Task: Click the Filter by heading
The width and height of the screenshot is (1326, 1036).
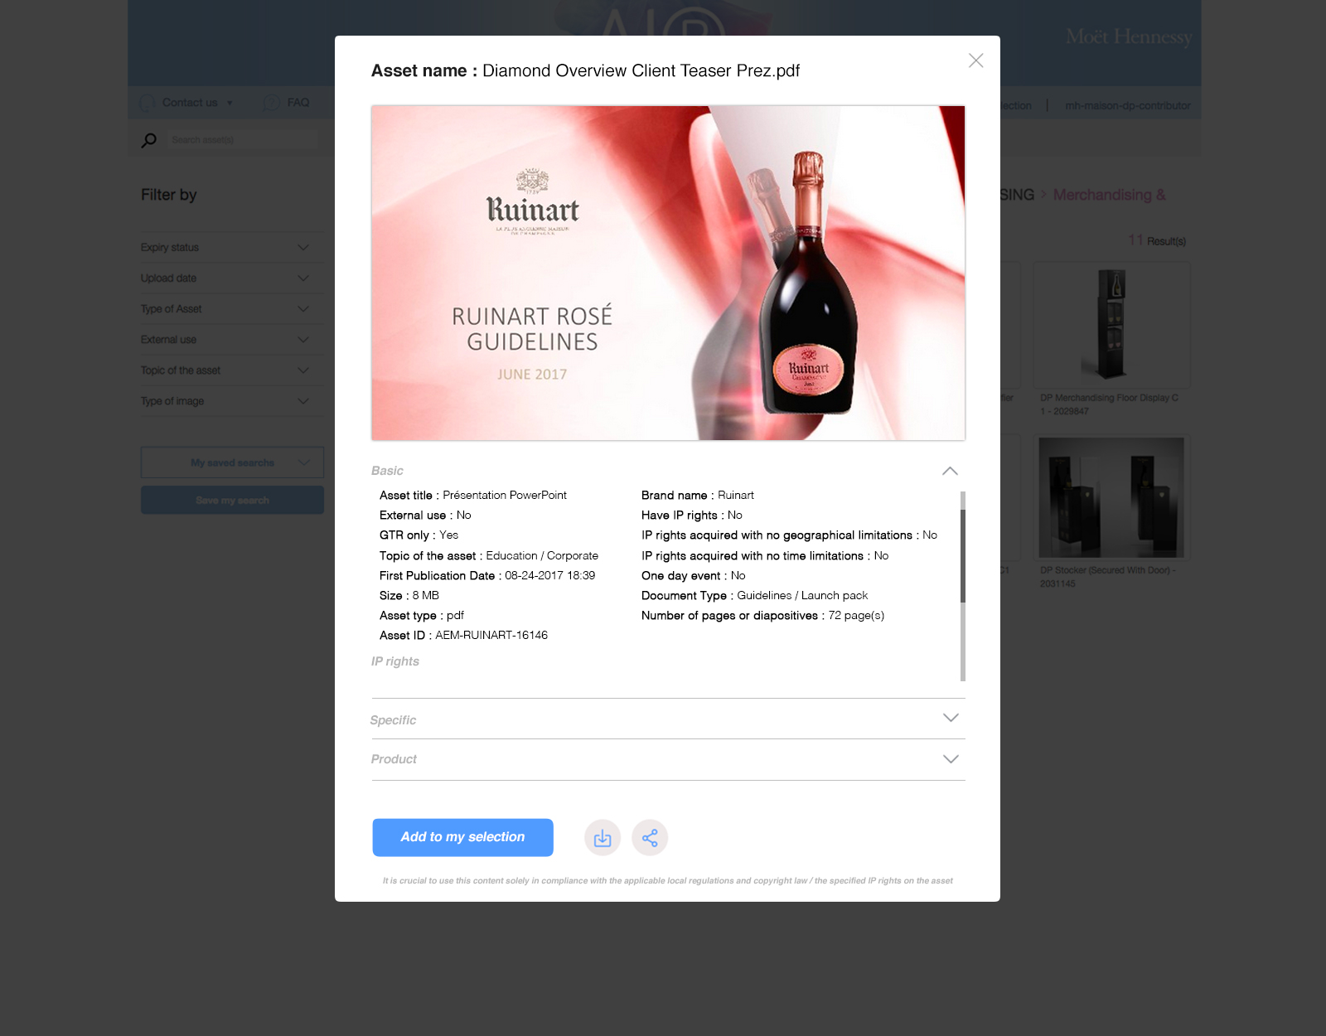Action: pyautogui.click(x=169, y=195)
